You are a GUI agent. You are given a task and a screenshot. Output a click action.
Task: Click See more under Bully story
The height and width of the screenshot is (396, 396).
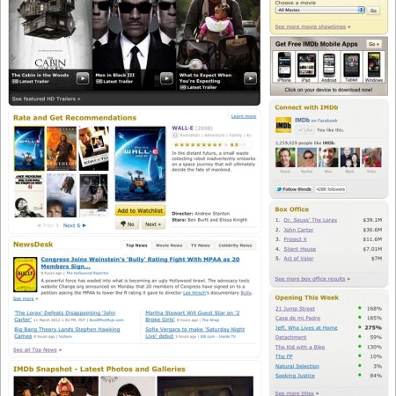pyautogui.click(x=24, y=298)
